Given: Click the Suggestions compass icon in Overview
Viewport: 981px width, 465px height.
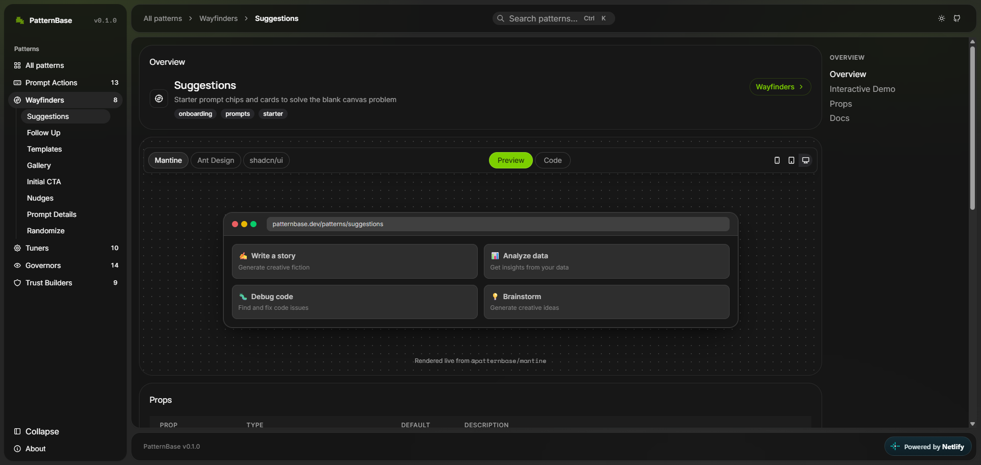Looking at the screenshot, I should pos(159,99).
